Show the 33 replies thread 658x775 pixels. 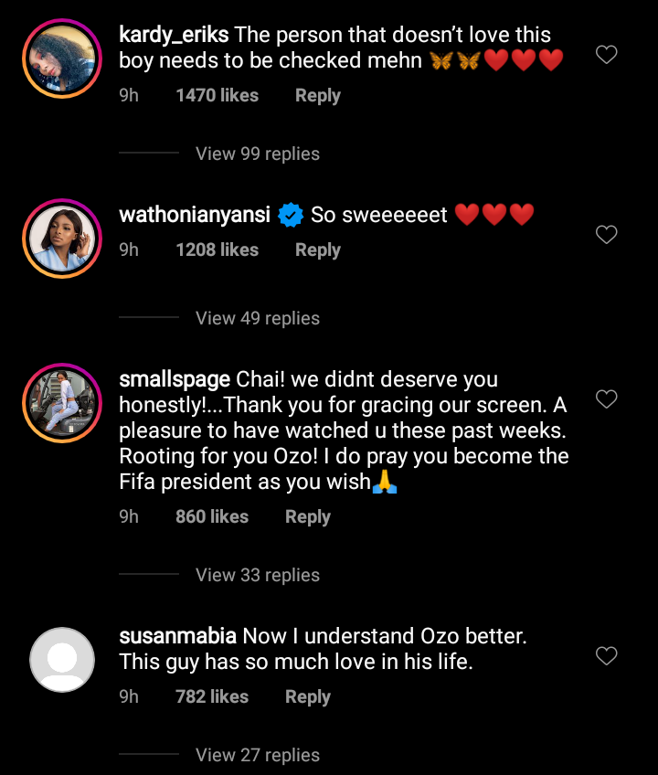click(258, 575)
